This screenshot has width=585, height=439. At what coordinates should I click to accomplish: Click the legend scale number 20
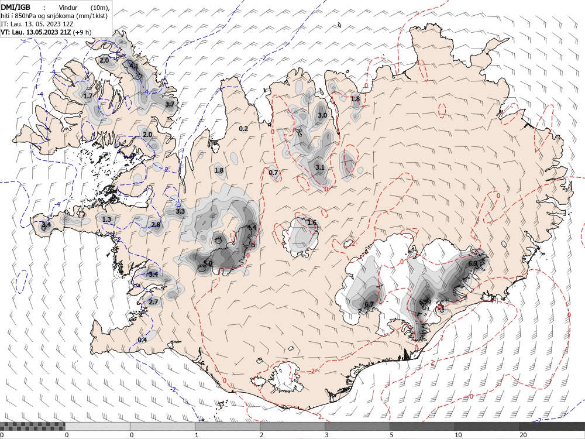(523, 435)
